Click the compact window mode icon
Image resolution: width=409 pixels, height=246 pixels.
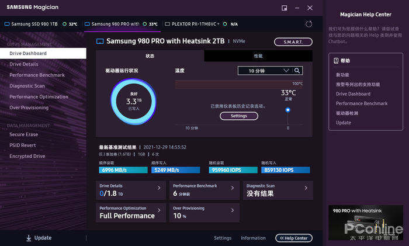(x=285, y=8)
